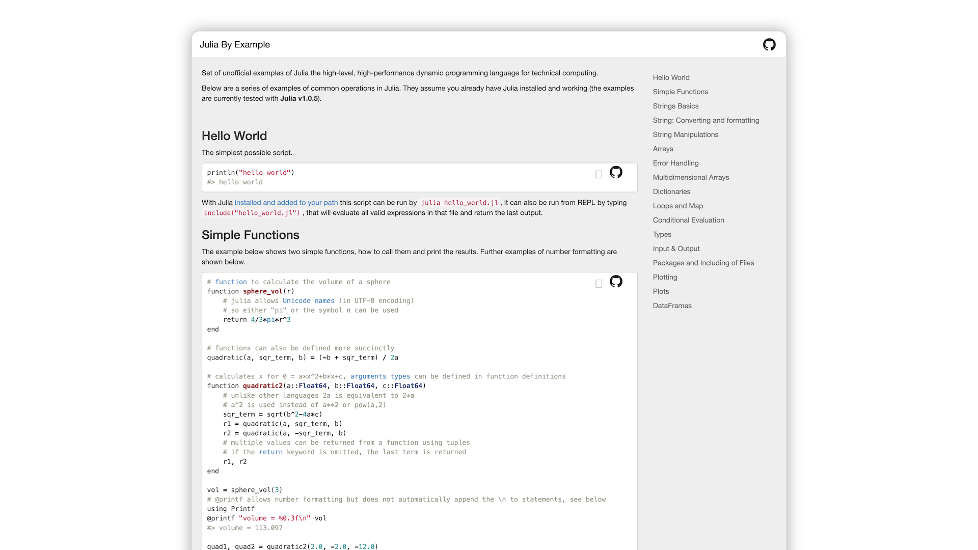
Task: Jump to Plots section
Action: click(661, 291)
